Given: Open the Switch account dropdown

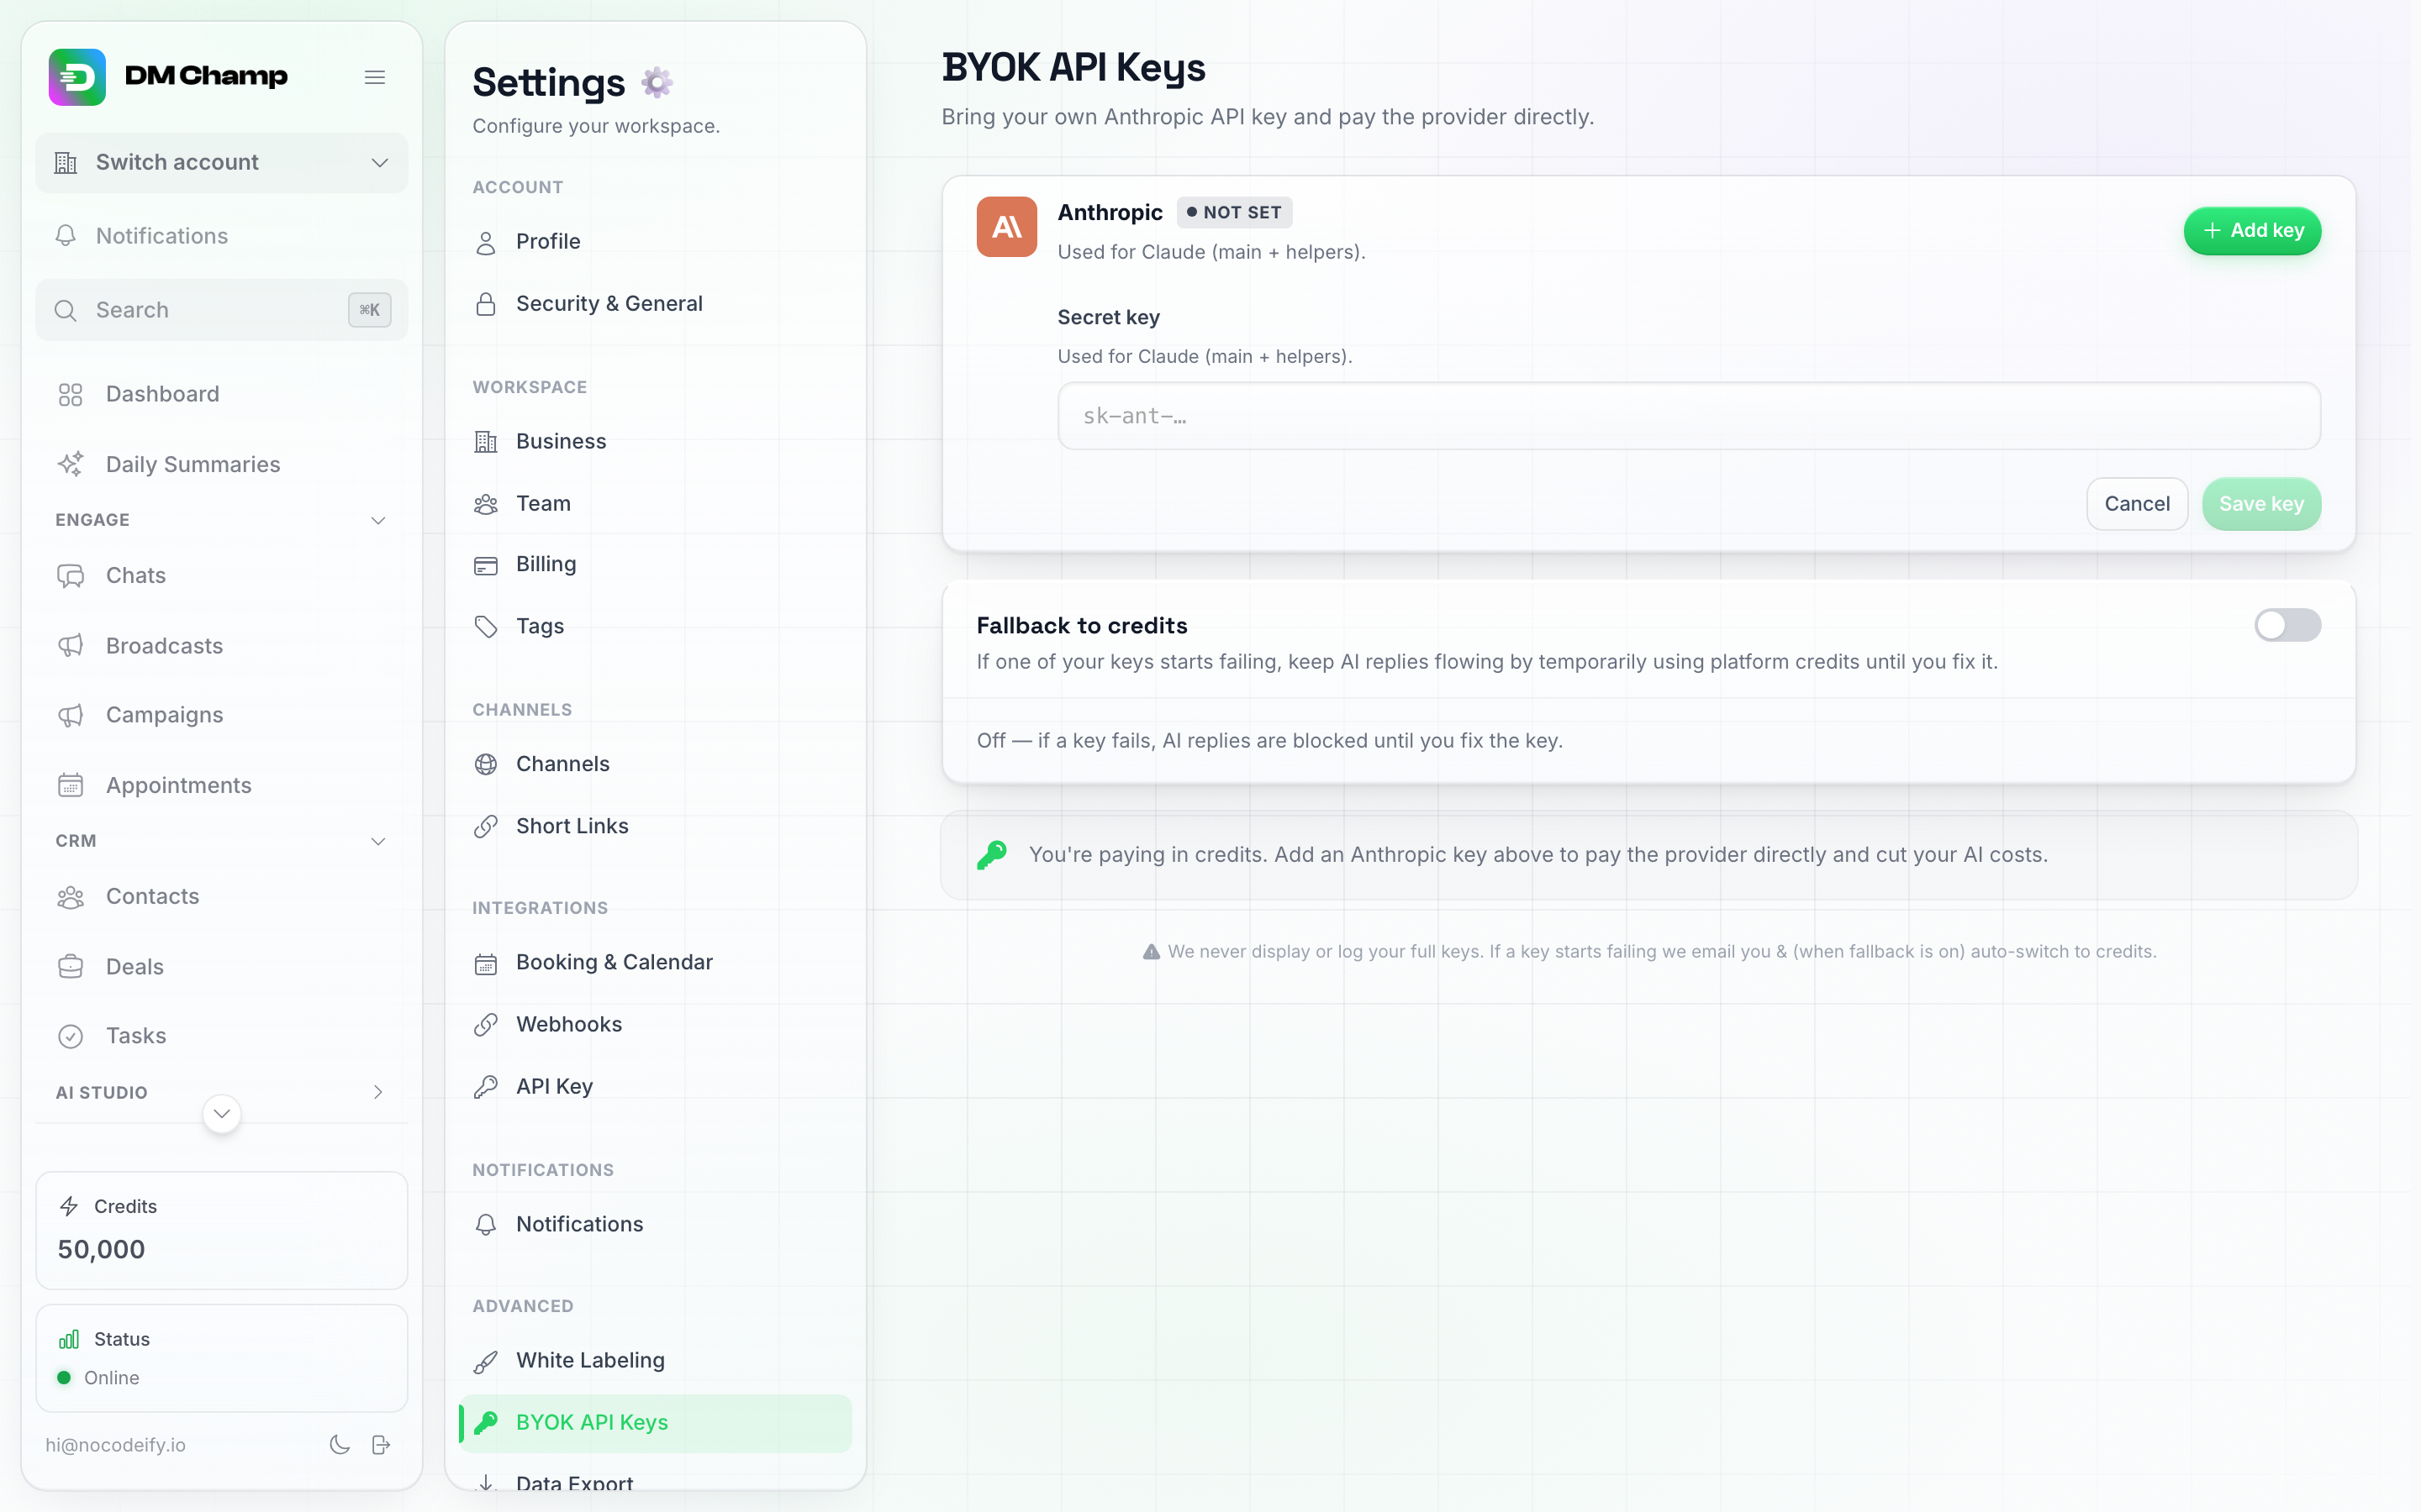Looking at the screenshot, I should click(x=222, y=162).
